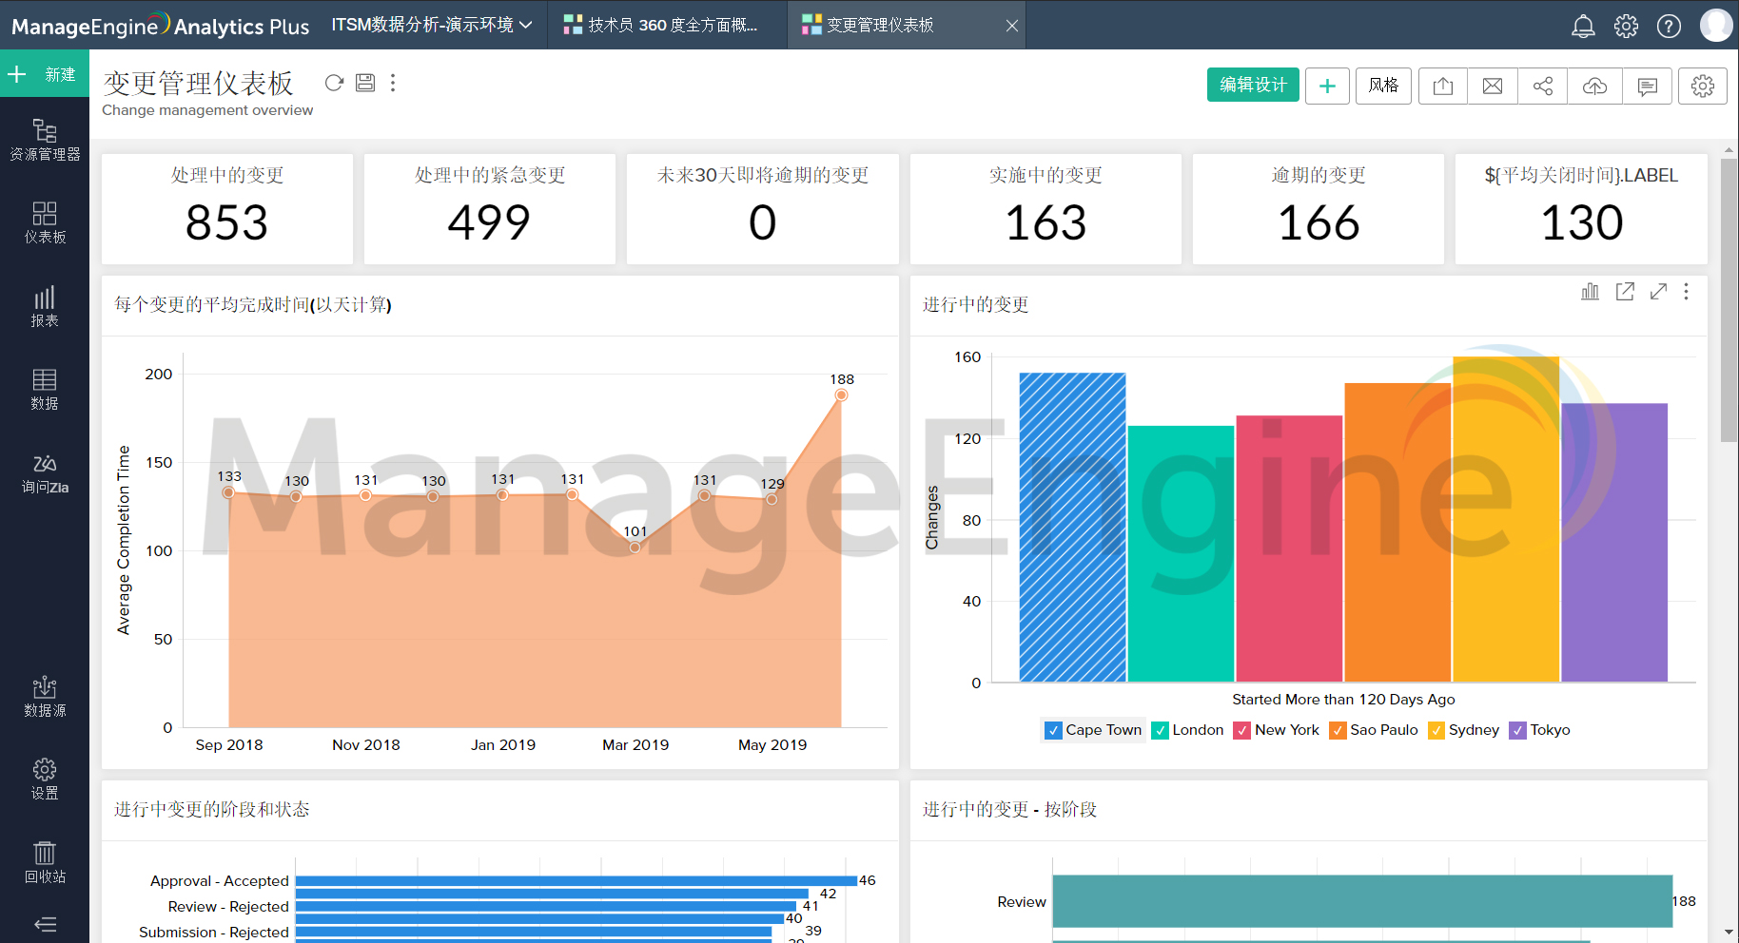The height and width of the screenshot is (943, 1739).
Task: Open 数据 in the sidebar
Action: (45, 389)
